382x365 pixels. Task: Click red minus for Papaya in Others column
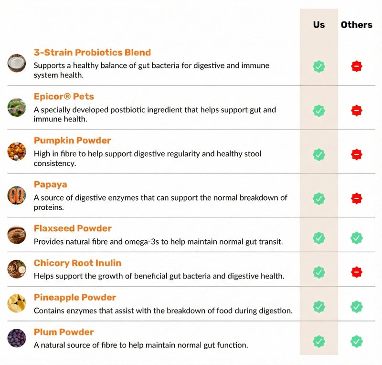357,198
